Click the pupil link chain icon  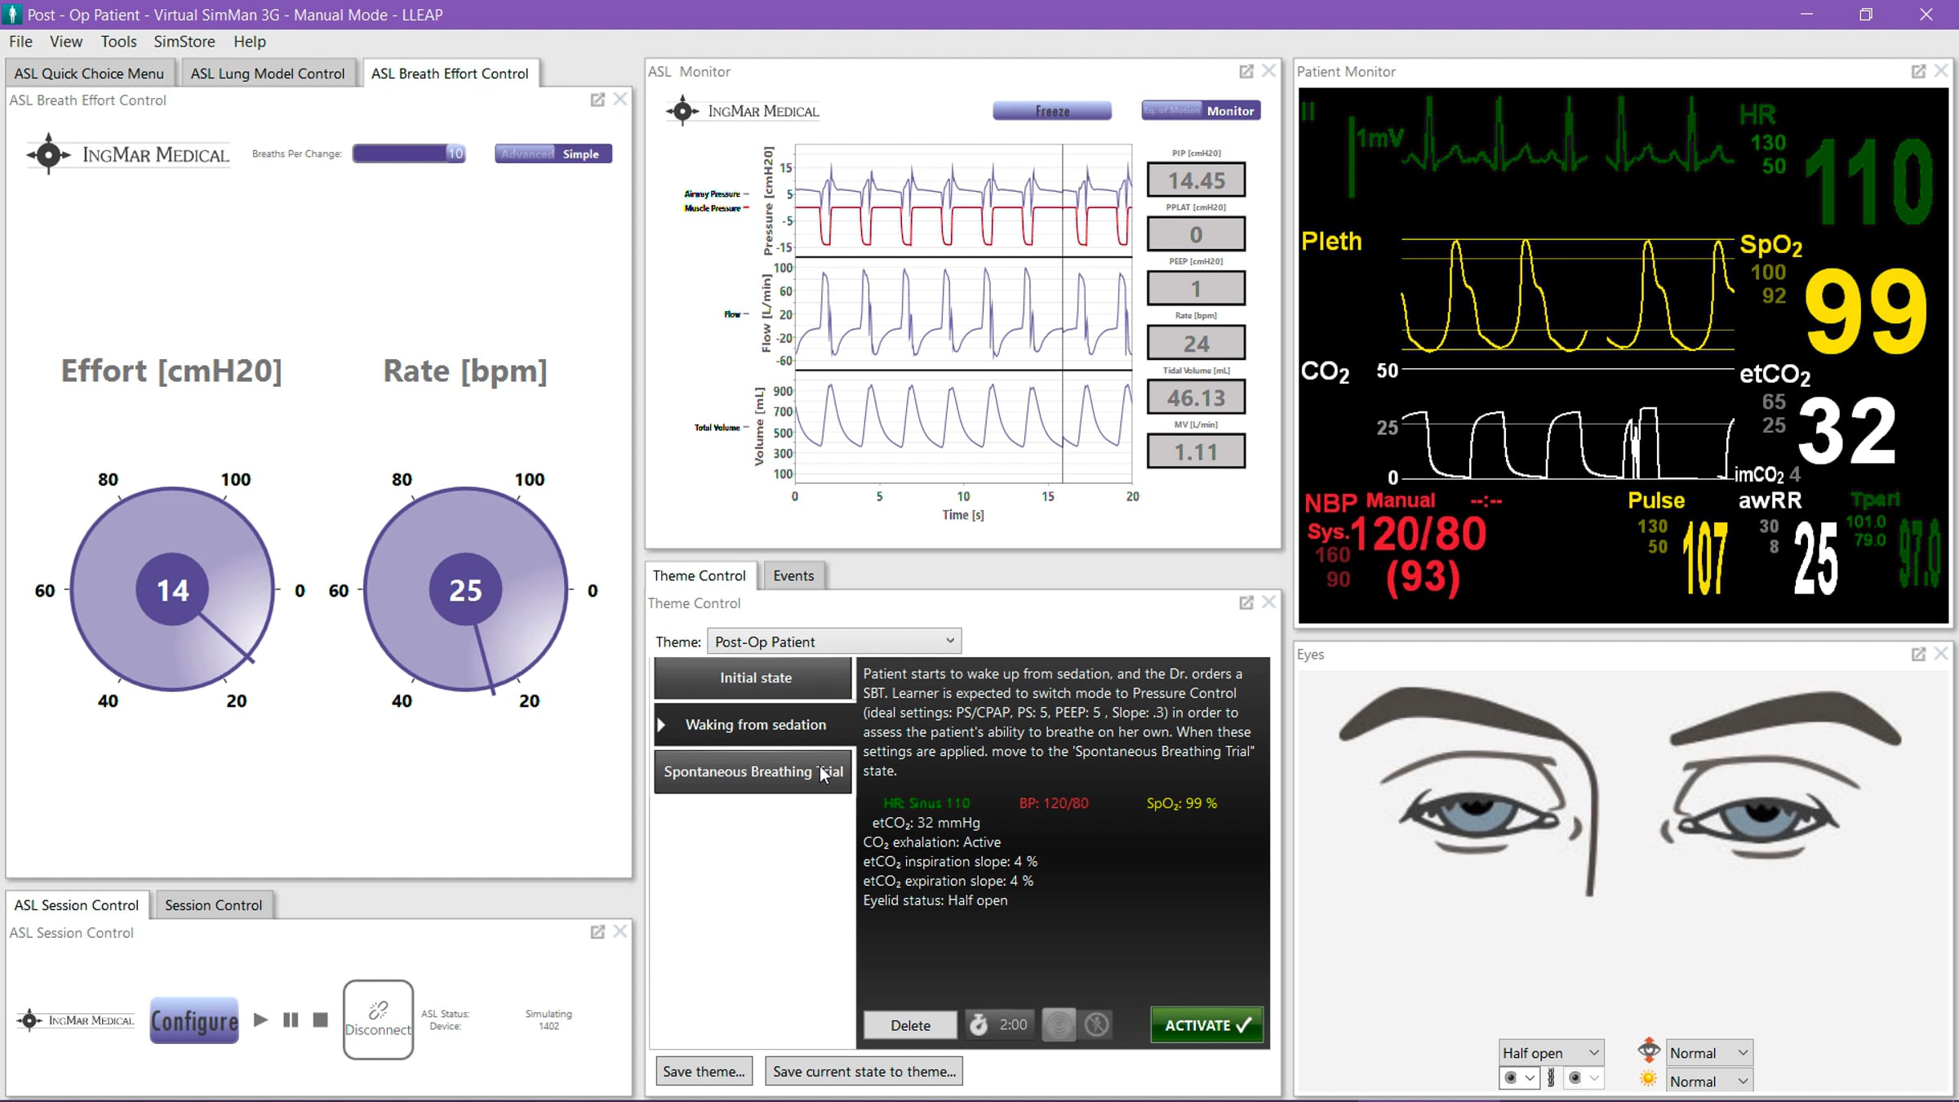point(1551,1078)
